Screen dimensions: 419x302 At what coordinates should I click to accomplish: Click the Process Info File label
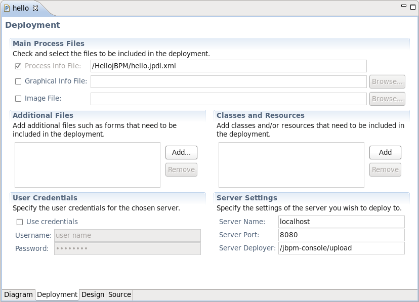click(53, 66)
